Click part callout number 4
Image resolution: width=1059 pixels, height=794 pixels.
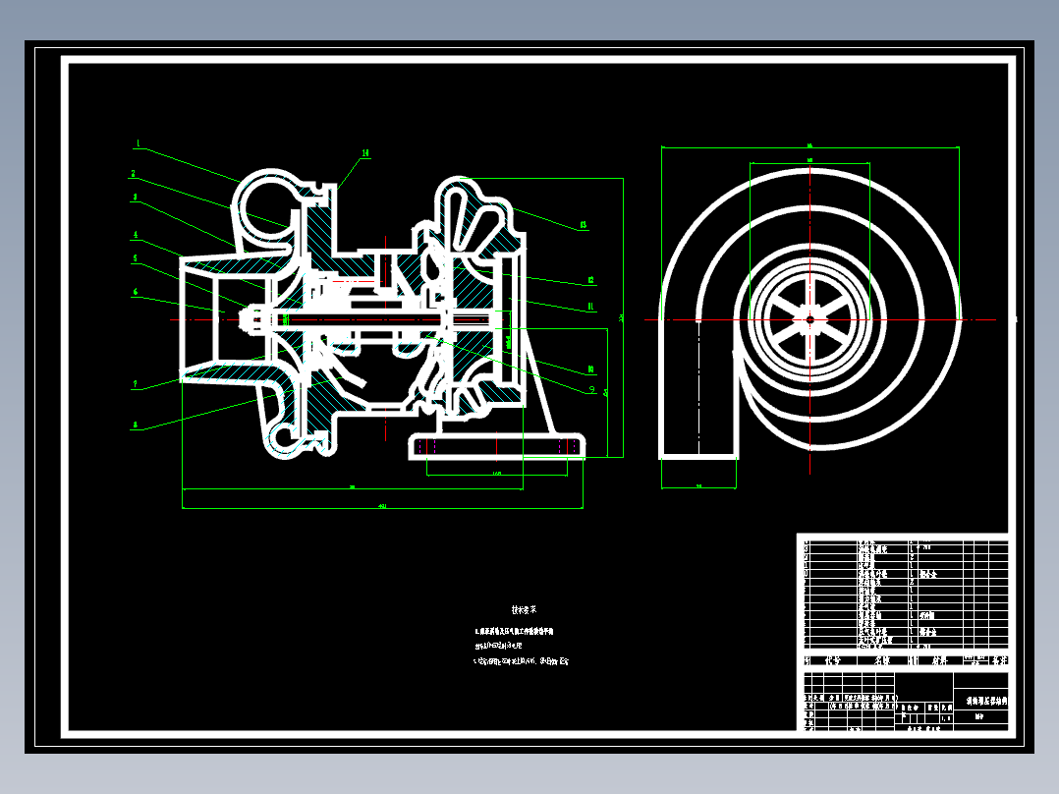136,235
